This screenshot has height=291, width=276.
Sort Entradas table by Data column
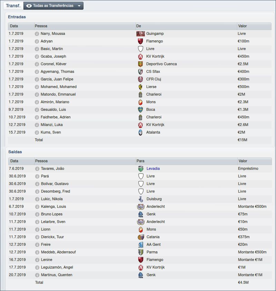coord(14,26)
